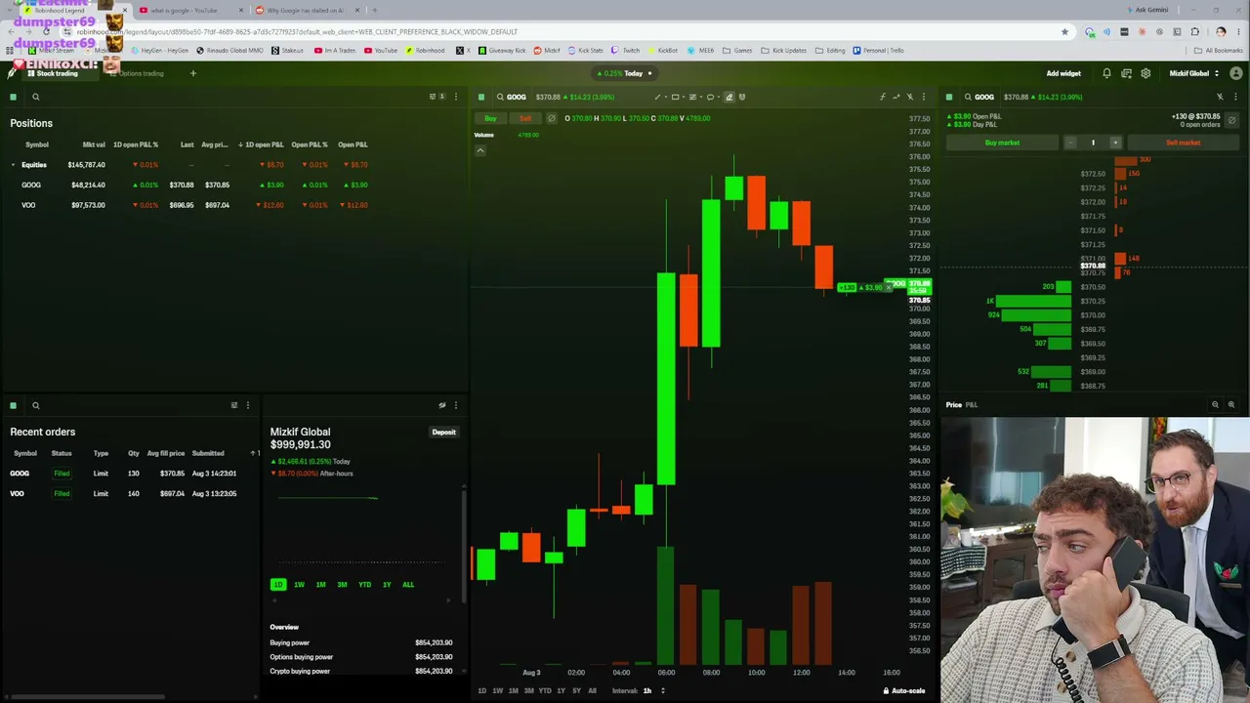Image resolution: width=1250 pixels, height=703 pixels.
Task: Select 3M range below the GOOG chart
Action: (528, 690)
